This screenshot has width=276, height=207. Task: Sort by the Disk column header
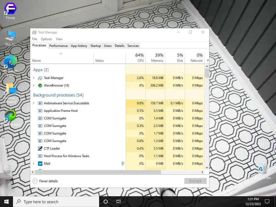click(175, 58)
